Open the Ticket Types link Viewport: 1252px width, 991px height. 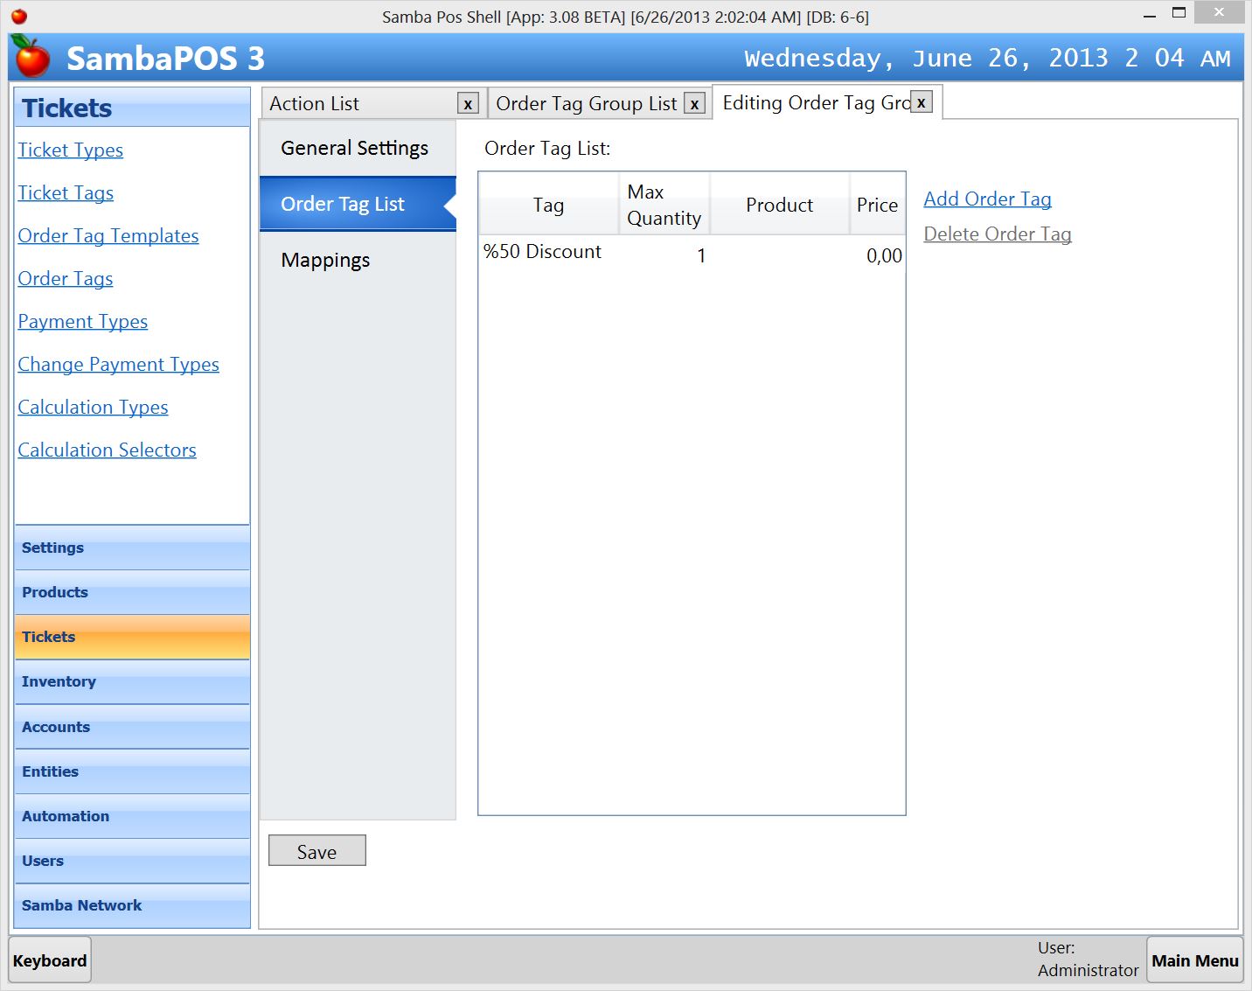71,150
